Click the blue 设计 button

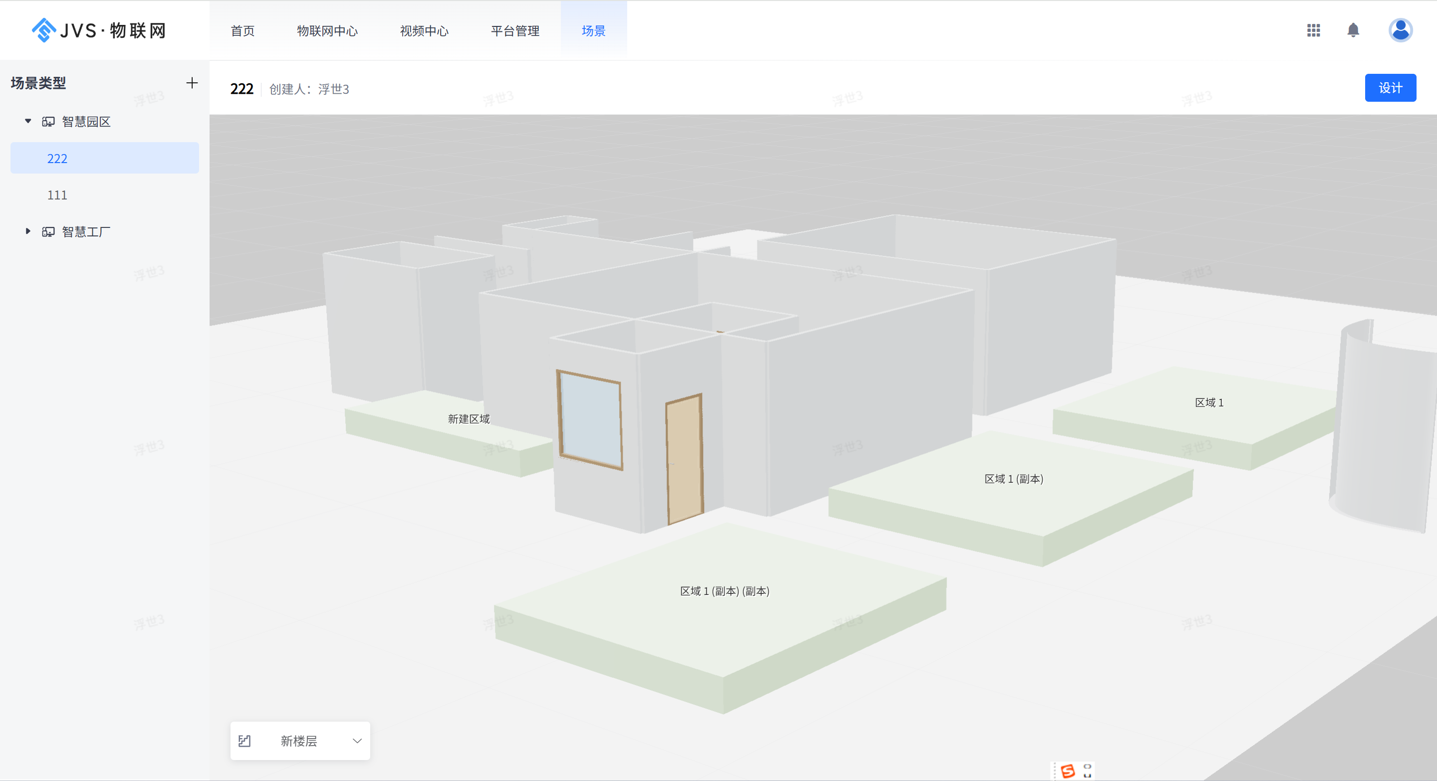(1390, 88)
